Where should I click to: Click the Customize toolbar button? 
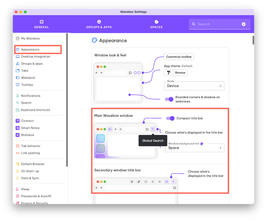[x=179, y=57]
